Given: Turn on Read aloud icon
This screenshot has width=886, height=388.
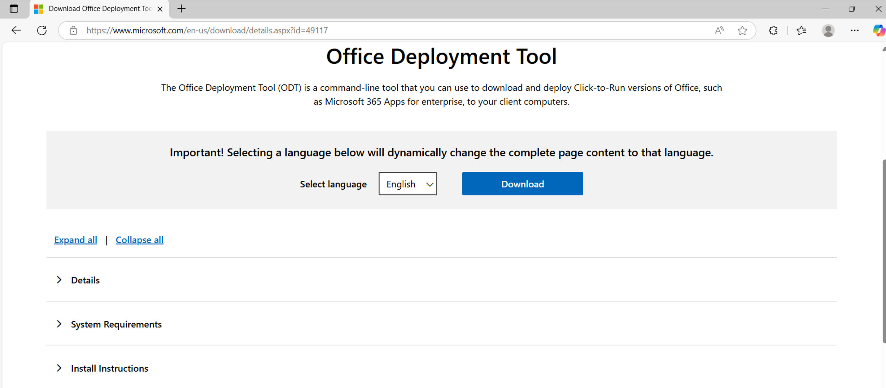Looking at the screenshot, I should 719,31.
